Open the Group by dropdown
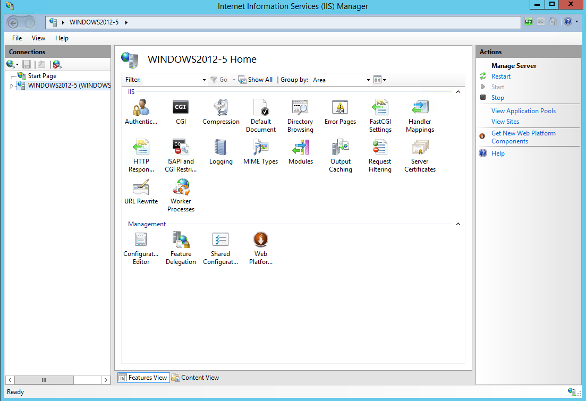Image resolution: width=586 pixels, height=401 pixels. coord(368,80)
